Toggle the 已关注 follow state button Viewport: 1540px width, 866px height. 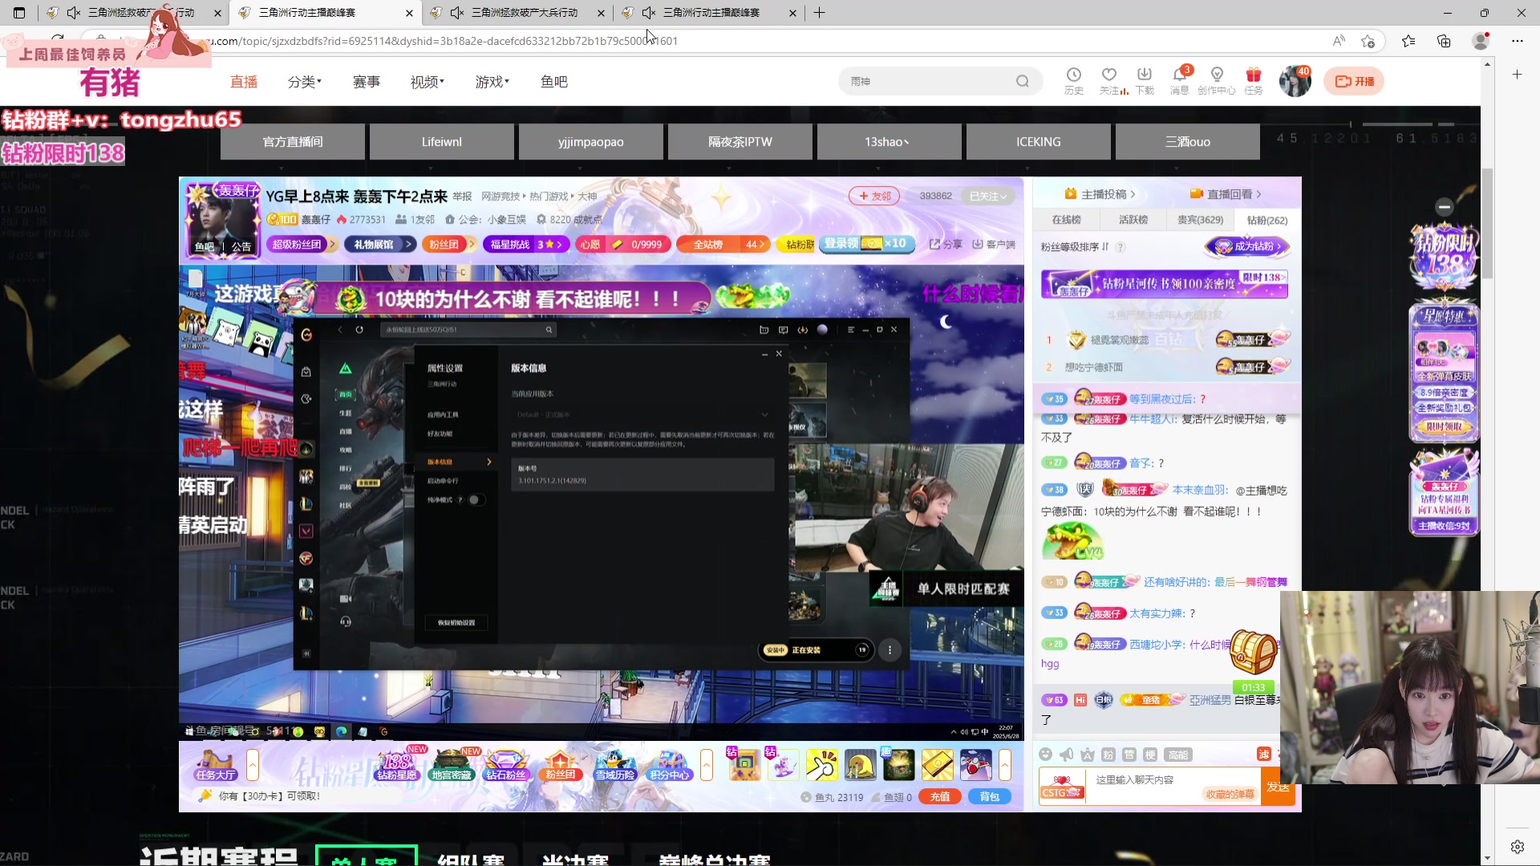pos(988,196)
